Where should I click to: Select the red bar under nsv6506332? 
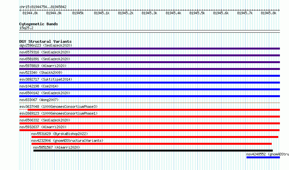click(x=149, y=123)
